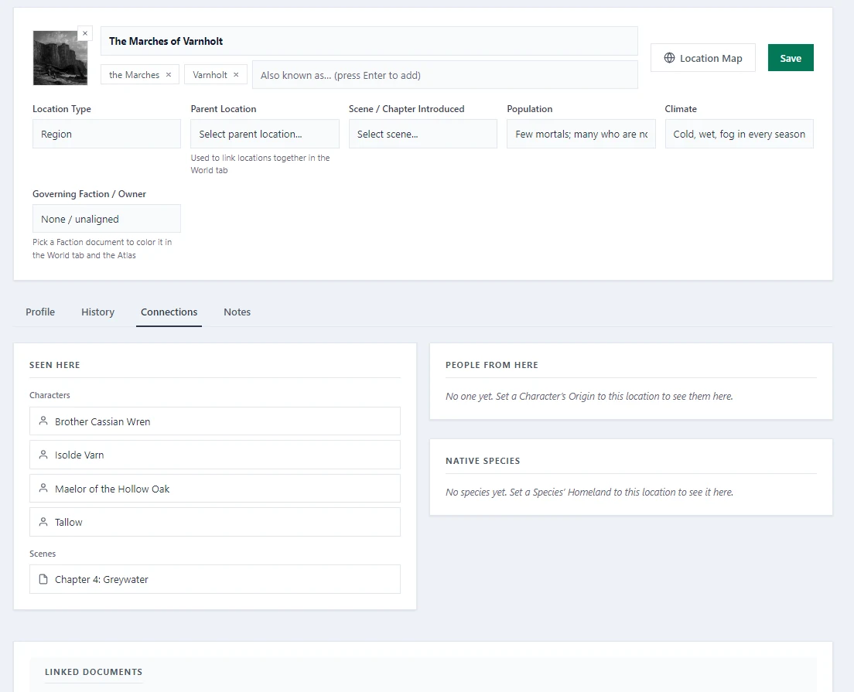Click the "Native Species" heading
The width and height of the screenshot is (854, 692).
[x=483, y=461]
